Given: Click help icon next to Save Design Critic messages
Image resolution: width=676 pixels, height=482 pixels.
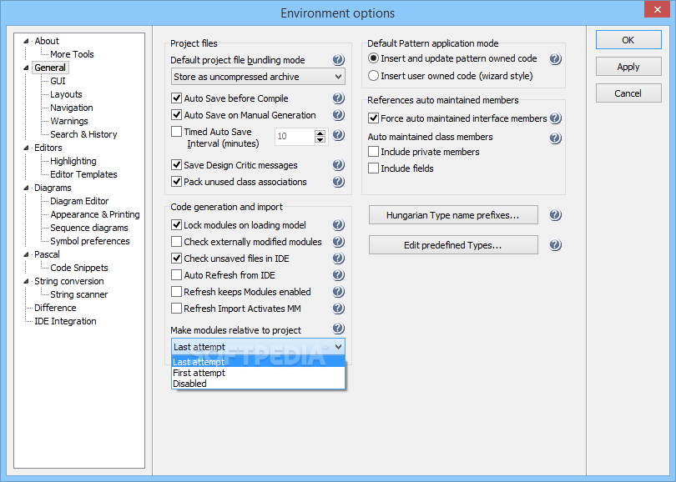Looking at the screenshot, I should pos(339,165).
